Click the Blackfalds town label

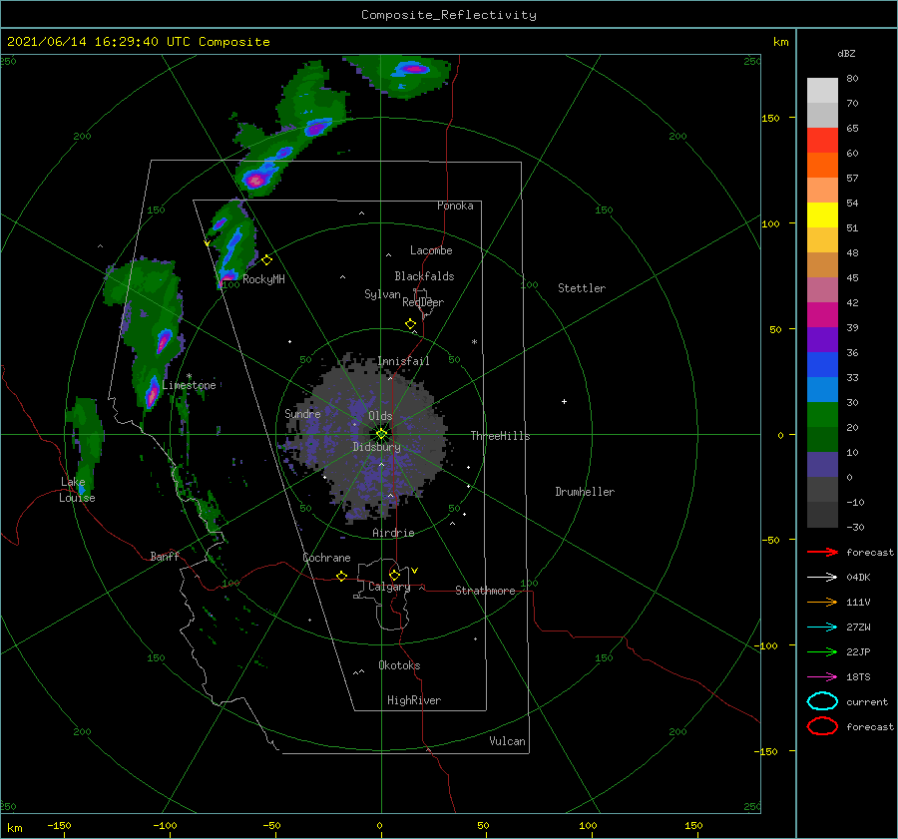click(x=424, y=276)
